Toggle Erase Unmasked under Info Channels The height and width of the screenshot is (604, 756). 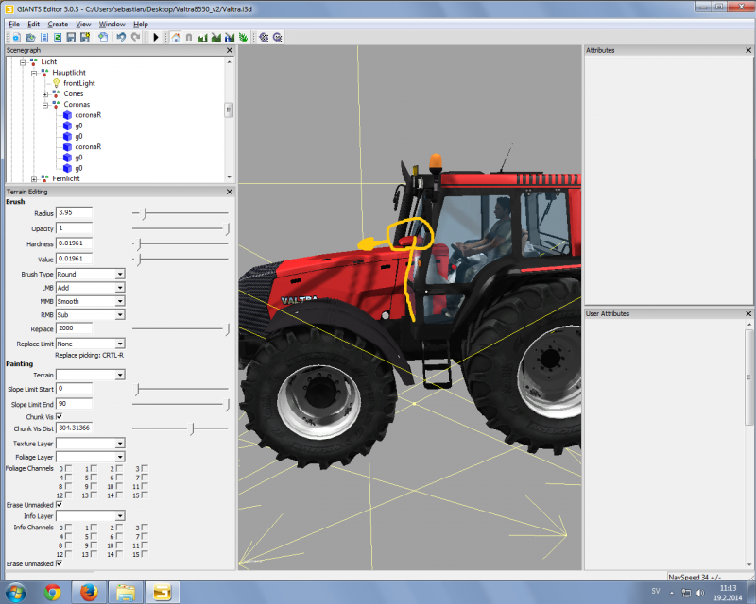click(60, 563)
